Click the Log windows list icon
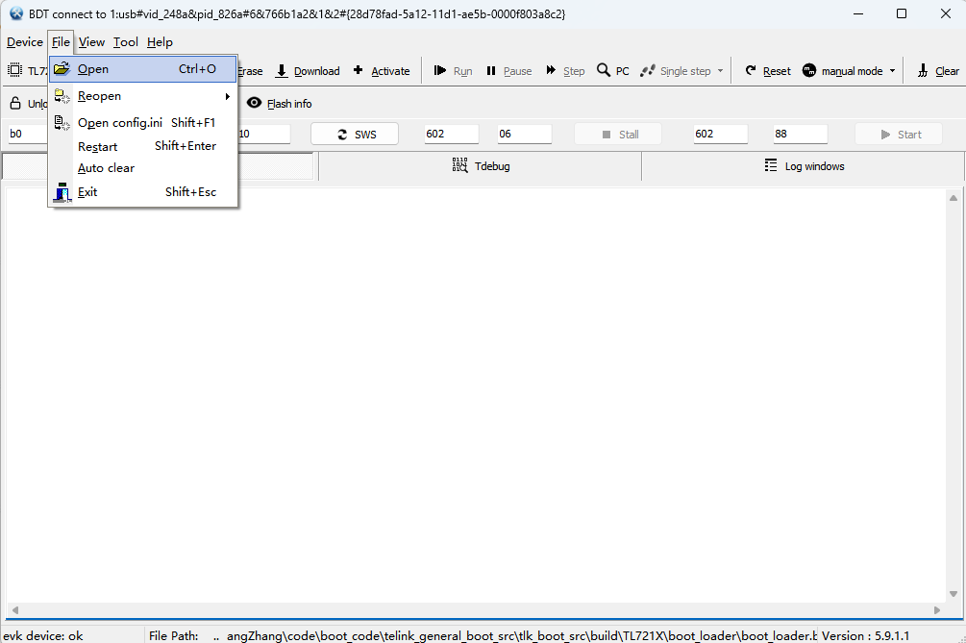966x643 pixels. point(771,165)
